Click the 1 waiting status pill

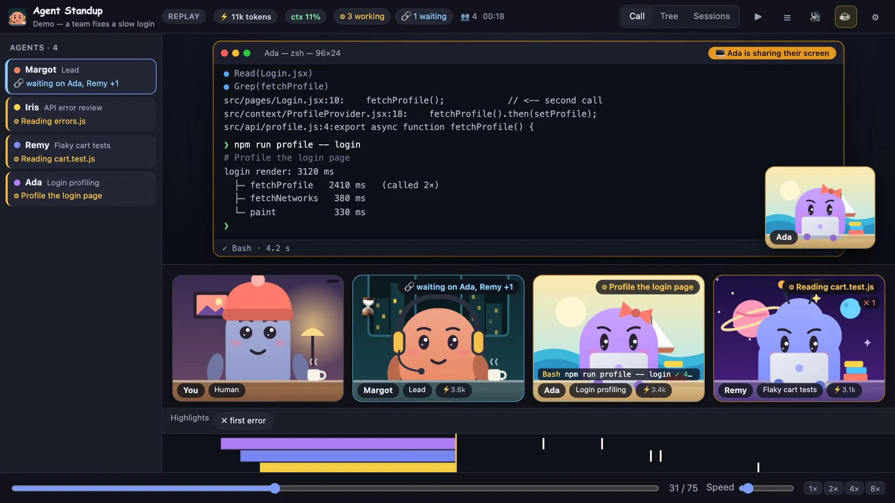coord(424,16)
